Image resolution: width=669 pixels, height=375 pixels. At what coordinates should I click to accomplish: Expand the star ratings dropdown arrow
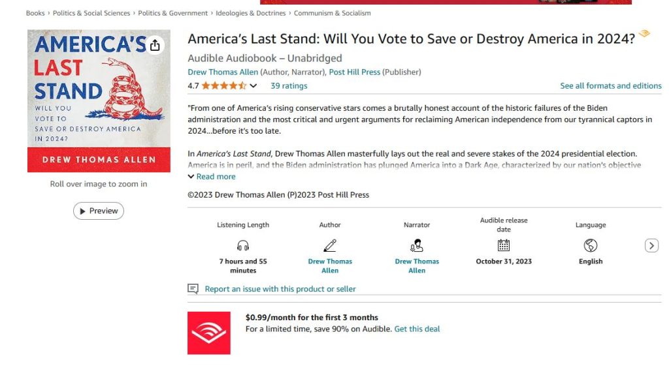tap(253, 86)
